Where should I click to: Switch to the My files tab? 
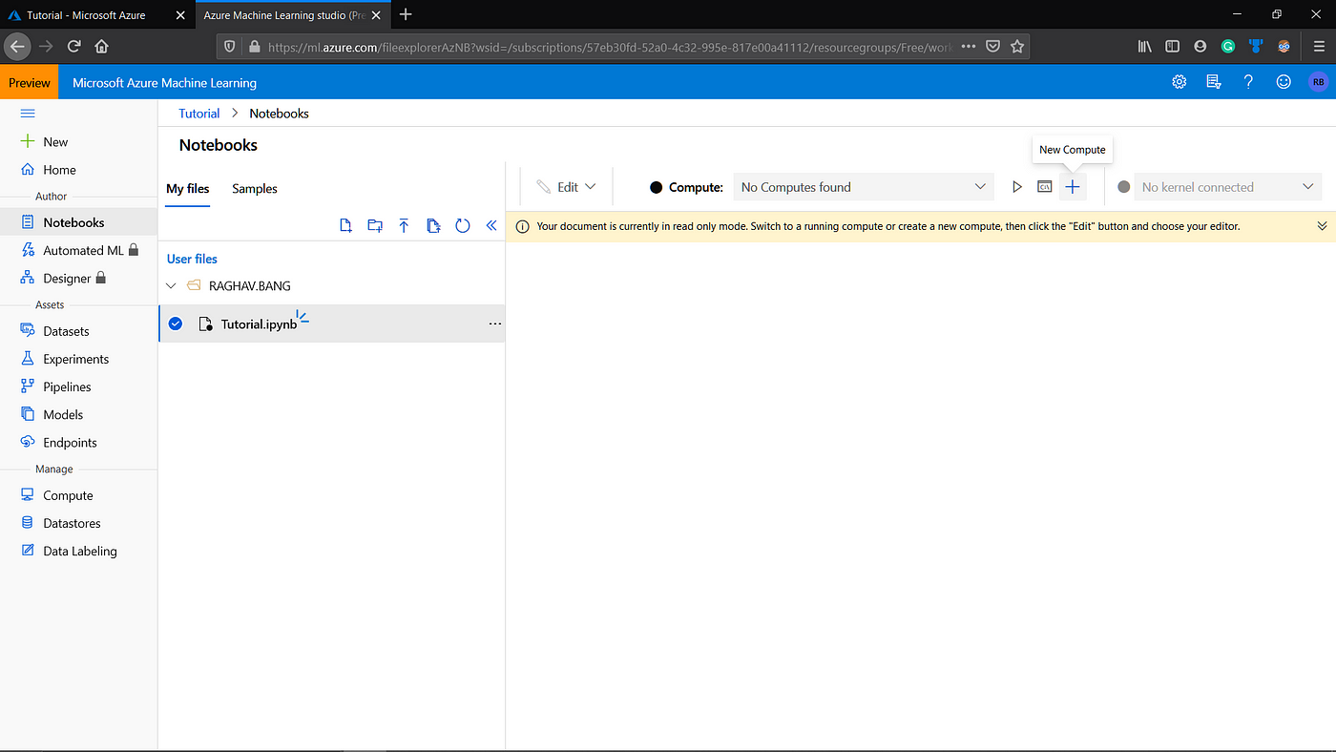[x=188, y=189]
